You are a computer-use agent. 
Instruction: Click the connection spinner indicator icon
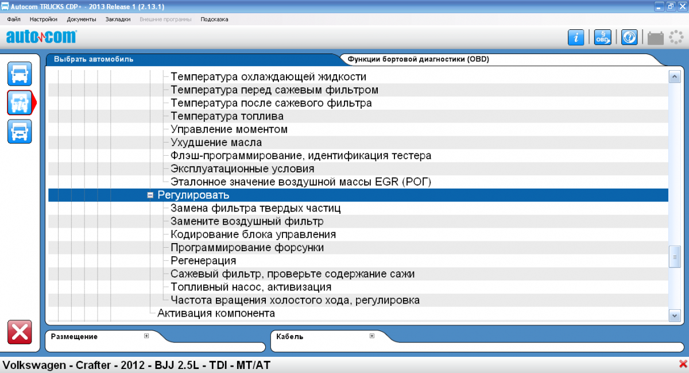(x=676, y=37)
